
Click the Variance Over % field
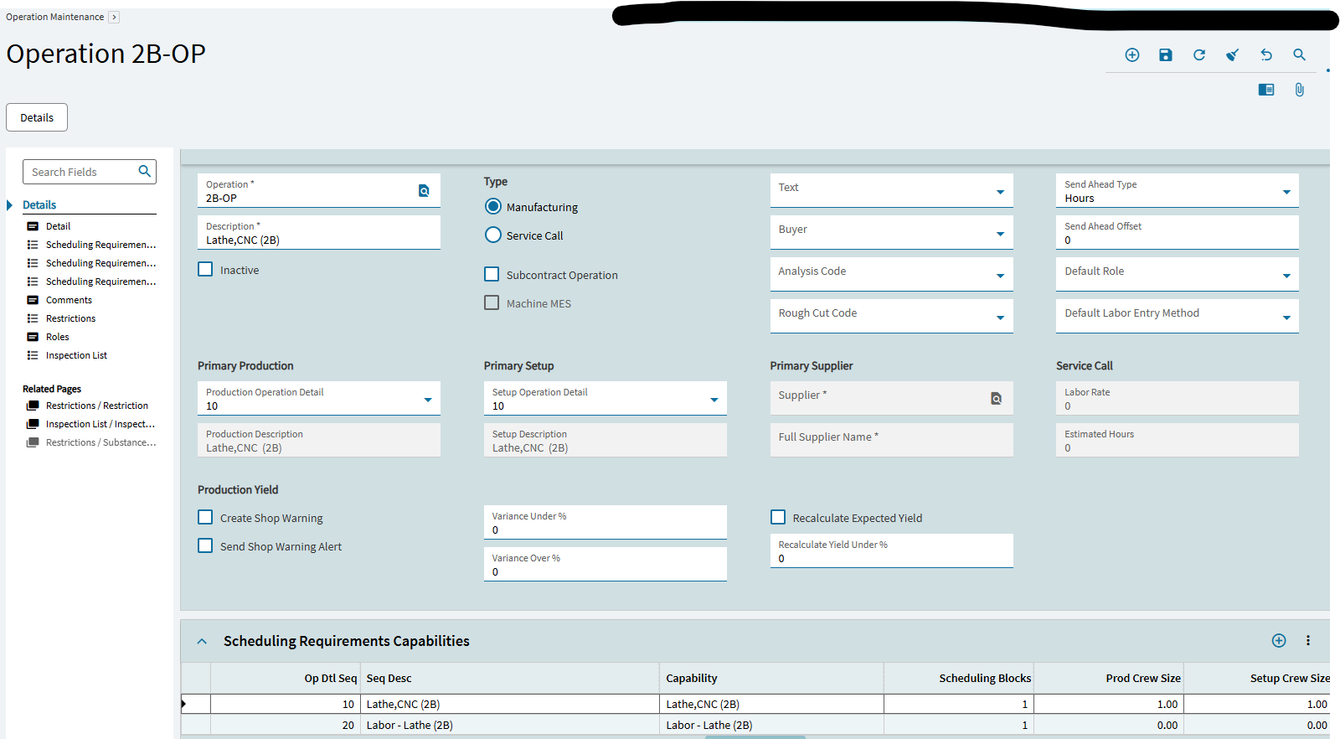[x=606, y=564]
